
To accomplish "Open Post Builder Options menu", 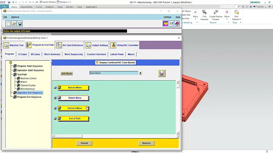I will click(15, 17).
